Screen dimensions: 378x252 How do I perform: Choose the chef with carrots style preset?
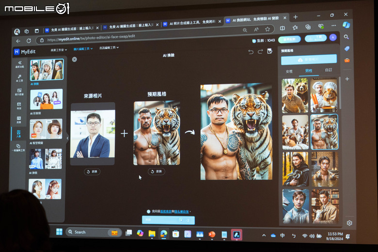[x=324, y=95]
